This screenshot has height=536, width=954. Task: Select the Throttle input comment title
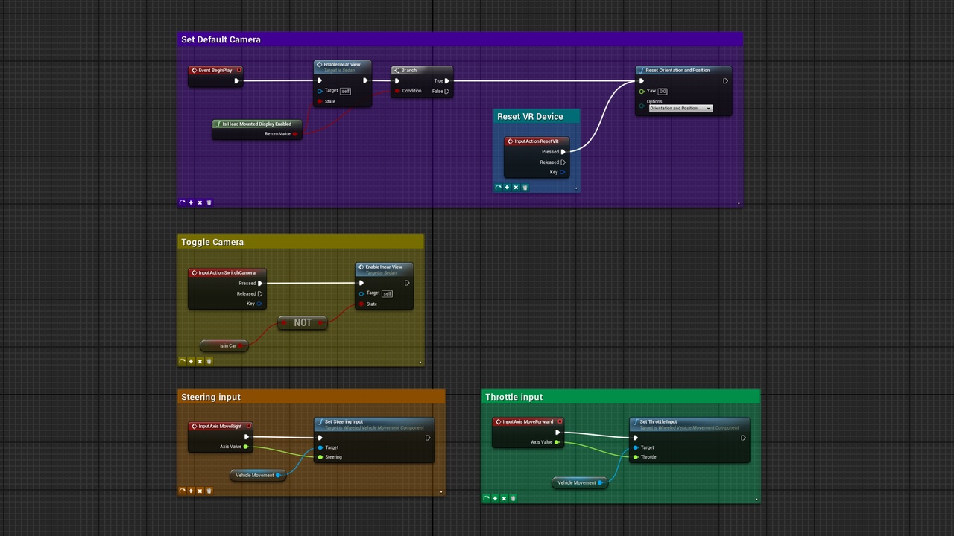[x=514, y=397]
